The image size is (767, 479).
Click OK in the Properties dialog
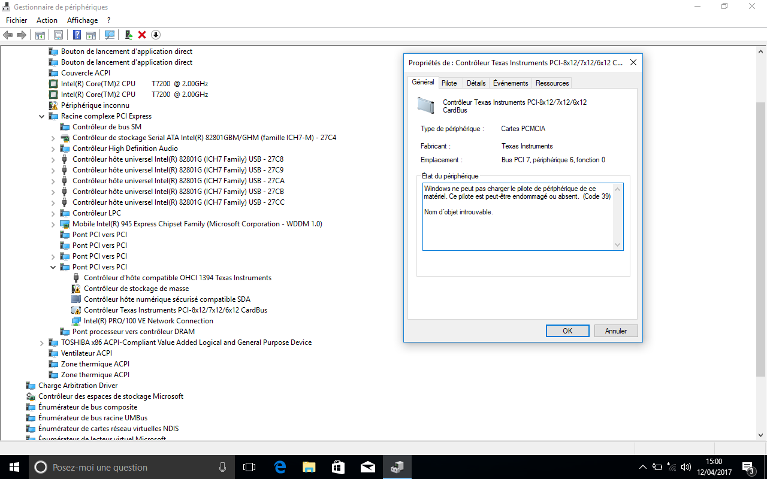(x=567, y=331)
